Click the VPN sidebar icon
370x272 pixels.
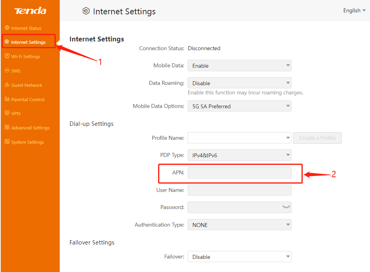(x=7, y=113)
